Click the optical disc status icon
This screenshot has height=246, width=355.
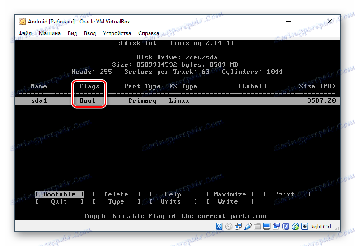(x=229, y=226)
